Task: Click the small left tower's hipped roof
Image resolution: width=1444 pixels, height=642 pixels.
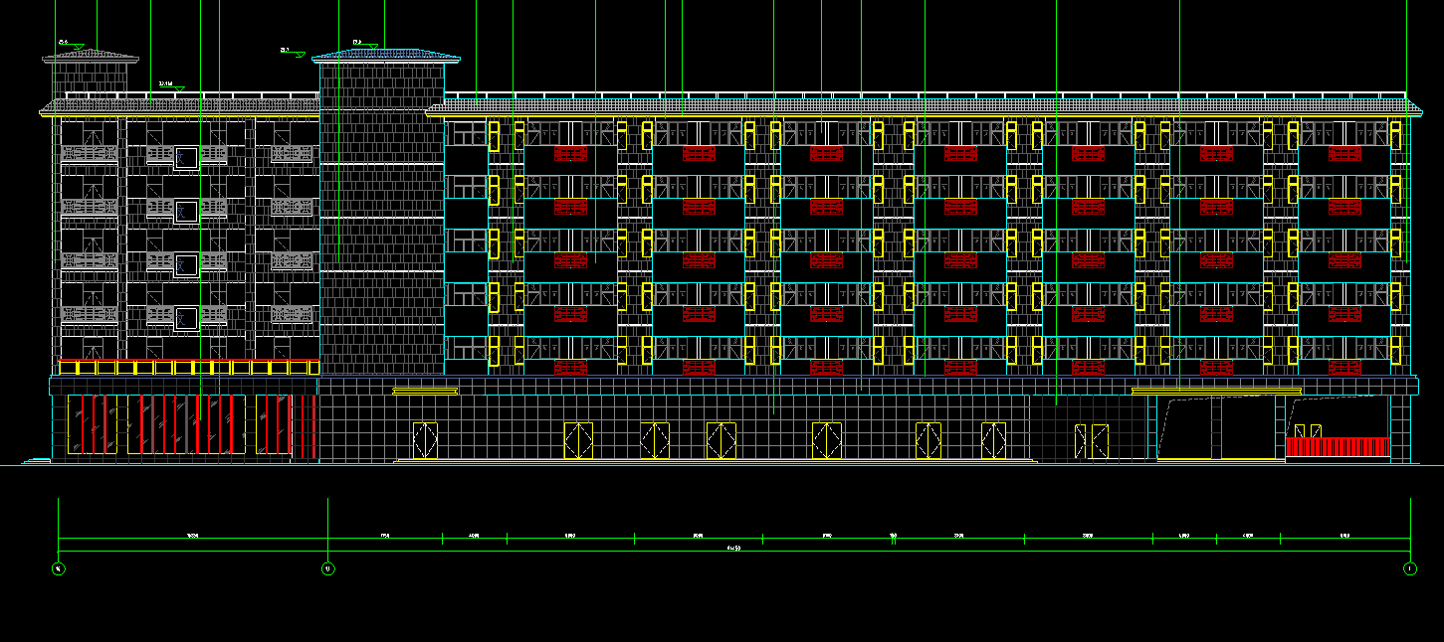Action: (90, 56)
